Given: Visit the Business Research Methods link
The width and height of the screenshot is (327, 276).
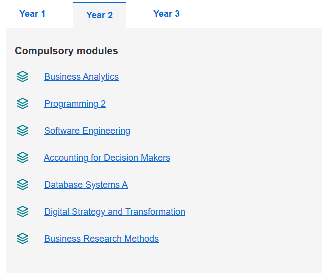Looking at the screenshot, I should 101,239.
